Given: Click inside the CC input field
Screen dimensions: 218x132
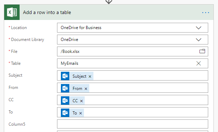Looking at the screenshot, I should click(x=133, y=100).
